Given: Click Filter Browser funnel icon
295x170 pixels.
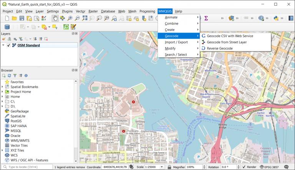Looking at the screenshot, I should click(15, 76).
